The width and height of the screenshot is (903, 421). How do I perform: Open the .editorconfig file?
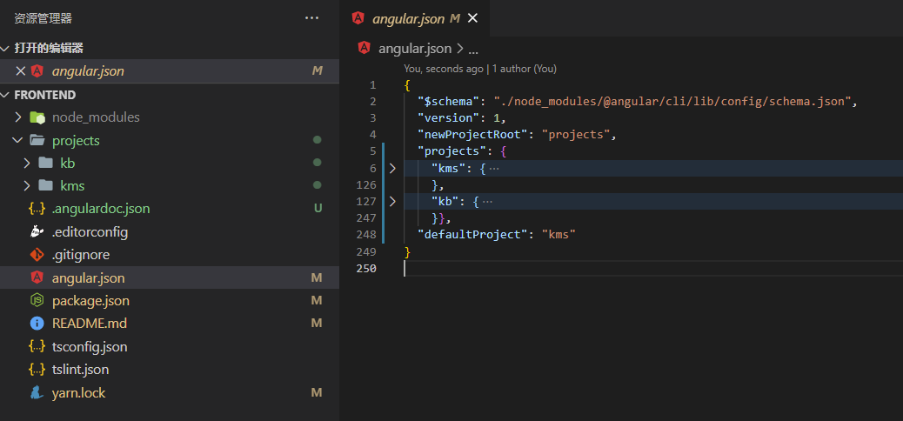click(90, 232)
